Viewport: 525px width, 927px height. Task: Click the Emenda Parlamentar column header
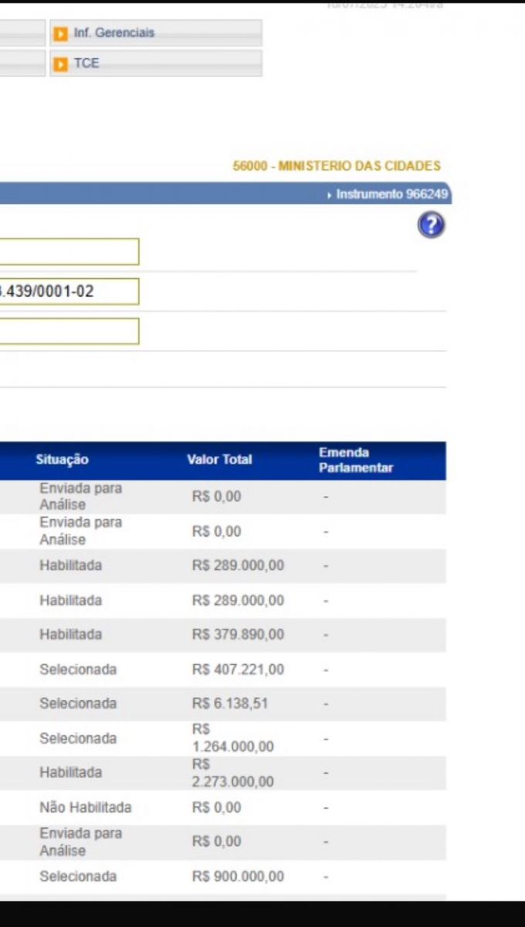point(356,460)
